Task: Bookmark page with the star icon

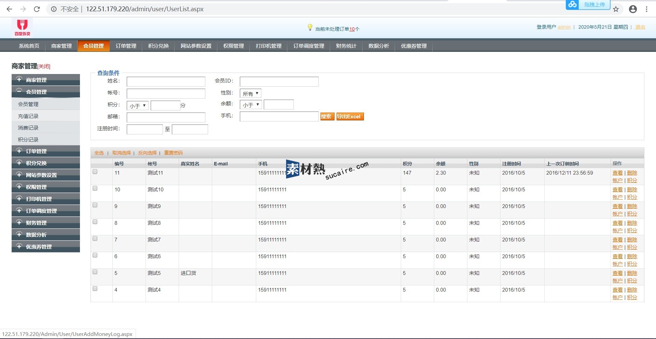Action: click(x=616, y=9)
